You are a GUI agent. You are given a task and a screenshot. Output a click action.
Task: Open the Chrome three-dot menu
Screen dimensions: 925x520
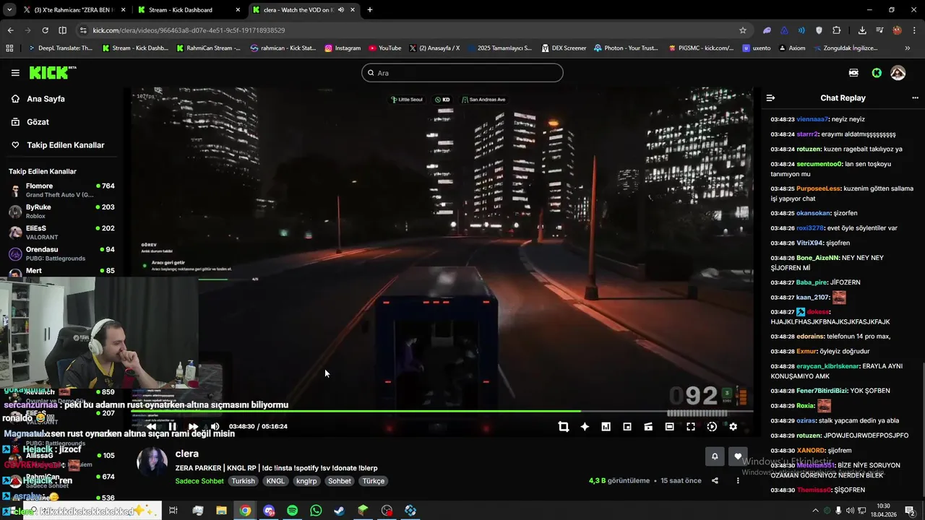pos(914,30)
